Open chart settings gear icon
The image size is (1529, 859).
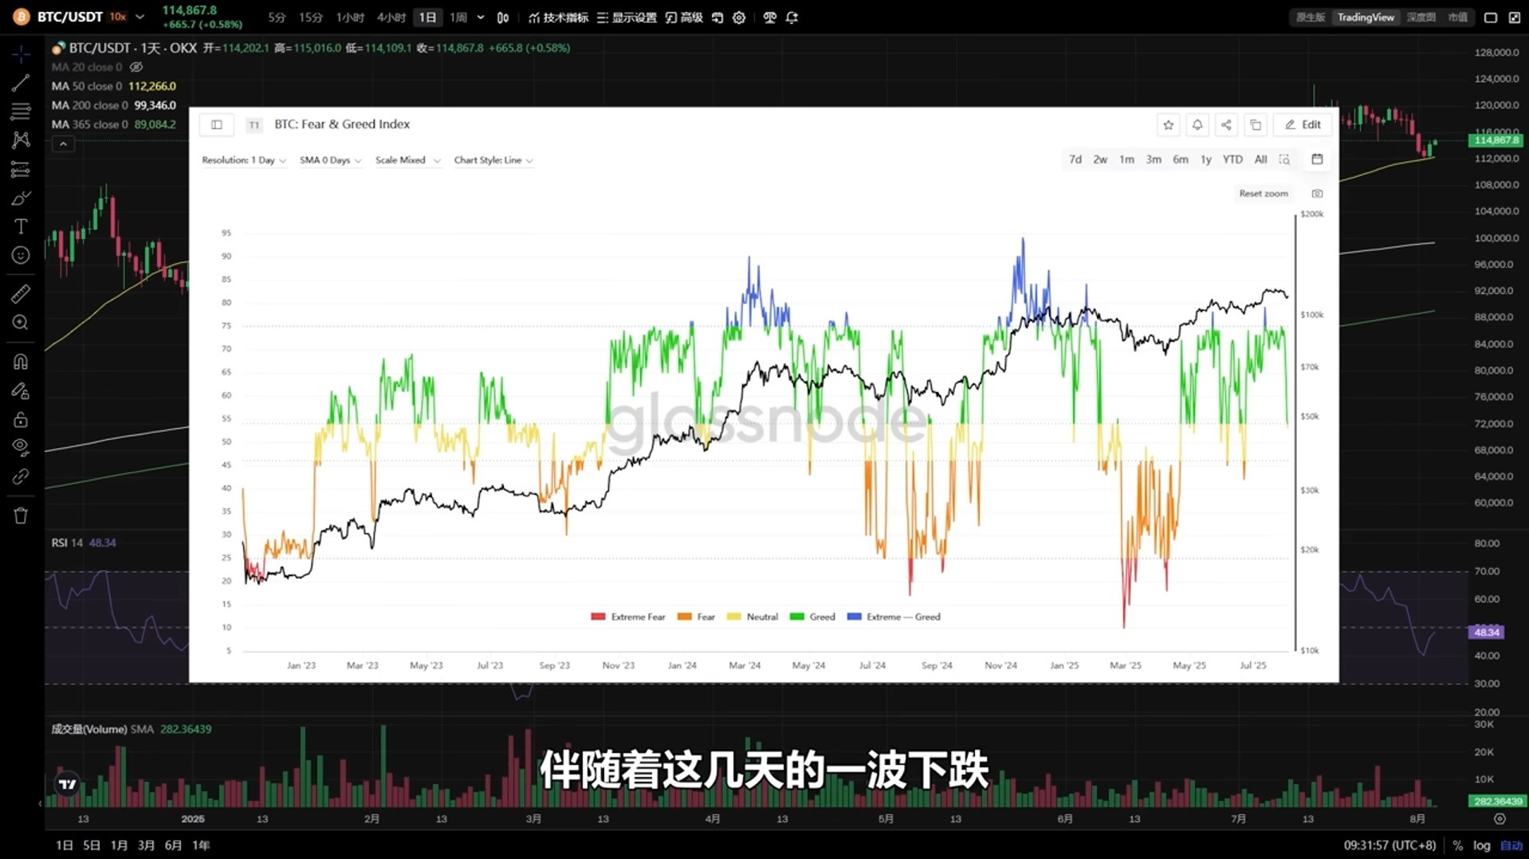coord(739,18)
